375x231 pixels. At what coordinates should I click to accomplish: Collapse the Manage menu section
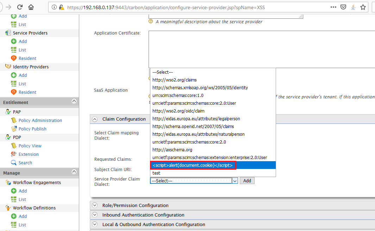[74, 172]
